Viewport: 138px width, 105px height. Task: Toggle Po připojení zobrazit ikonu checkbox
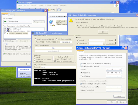point(4,54)
